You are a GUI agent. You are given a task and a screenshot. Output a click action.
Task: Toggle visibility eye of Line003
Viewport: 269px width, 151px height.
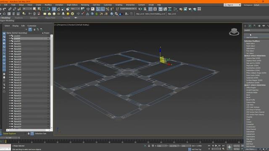tap(10, 36)
